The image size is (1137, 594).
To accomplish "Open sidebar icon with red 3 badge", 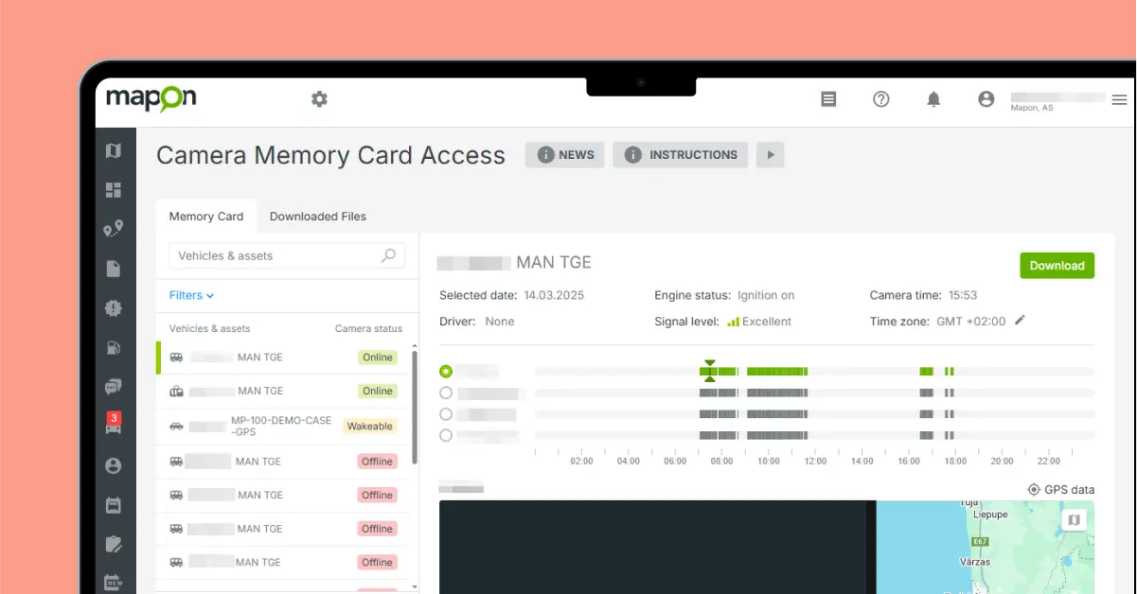I will point(114,424).
